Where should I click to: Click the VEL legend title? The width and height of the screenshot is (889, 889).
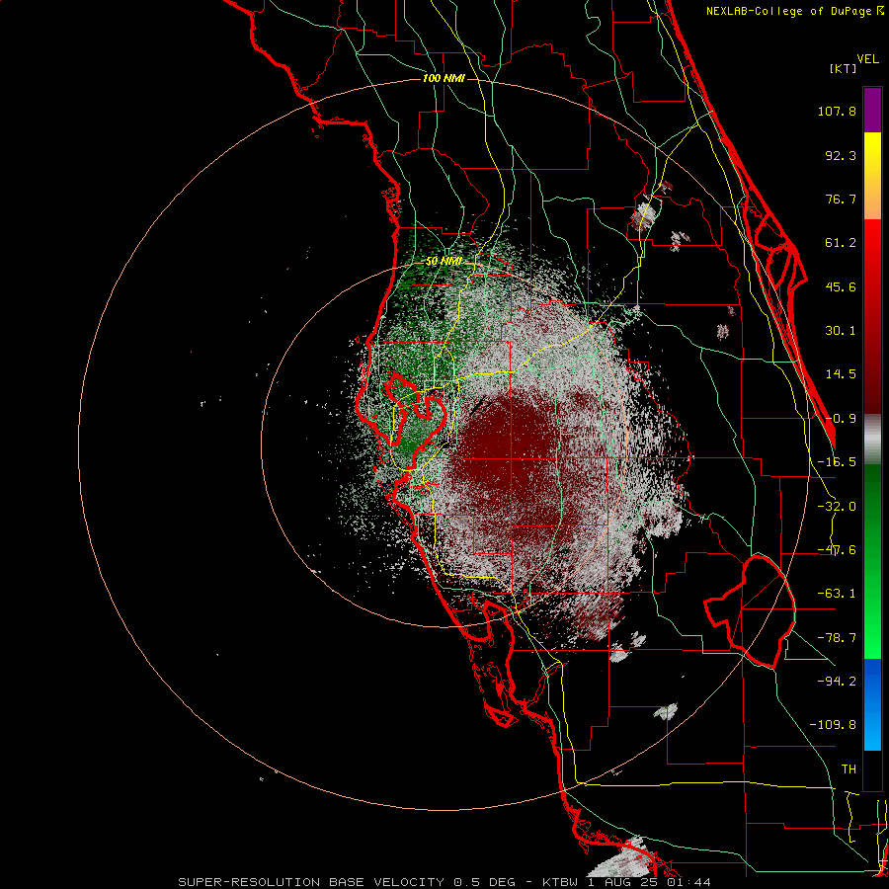point(867,59)
